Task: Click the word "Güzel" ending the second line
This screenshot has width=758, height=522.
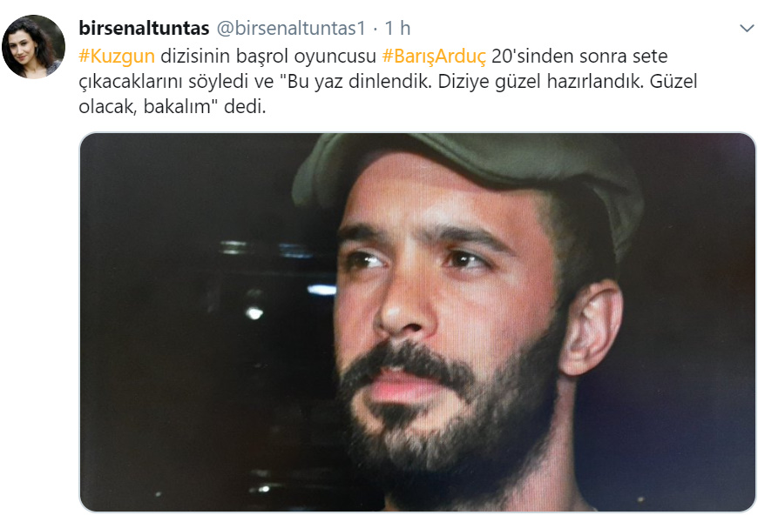Action: pyautogui.click(x=673, y=81)
